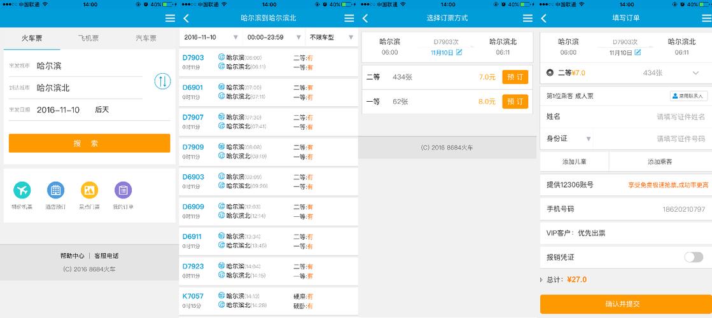Image resolution: width=712 pixels, height=318 pixels.
Task: Click the 添加儿童 button
Action: click(574, 162)
